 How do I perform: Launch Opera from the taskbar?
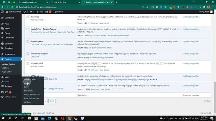(x=62, y=118)
